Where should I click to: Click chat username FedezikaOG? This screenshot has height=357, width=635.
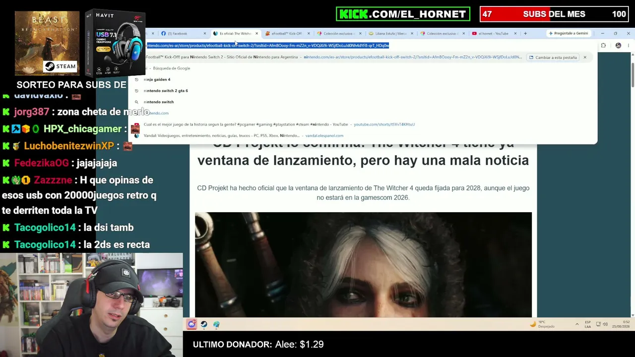[41, 163]
